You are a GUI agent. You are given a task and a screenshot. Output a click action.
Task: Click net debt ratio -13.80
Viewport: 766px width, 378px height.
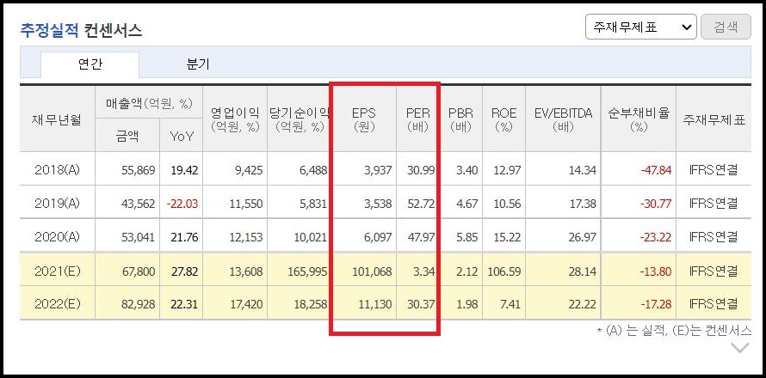(655, 271)
